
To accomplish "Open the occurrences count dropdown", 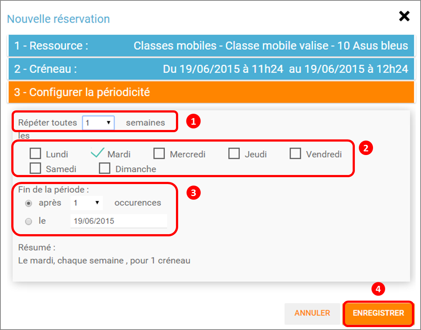I will click(x=87, y=203).
